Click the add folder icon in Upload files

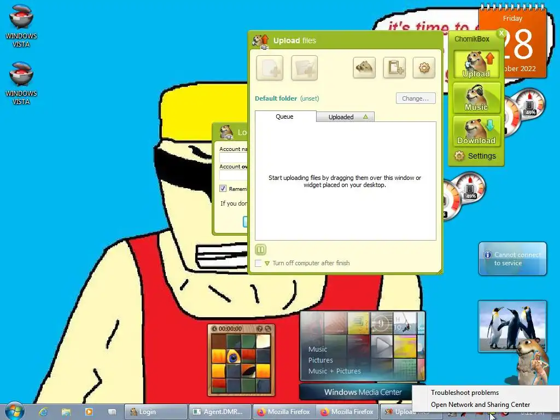(x=304, y=68)
